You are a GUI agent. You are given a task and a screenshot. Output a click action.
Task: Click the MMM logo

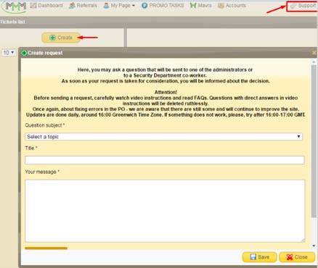pos(15,7)
